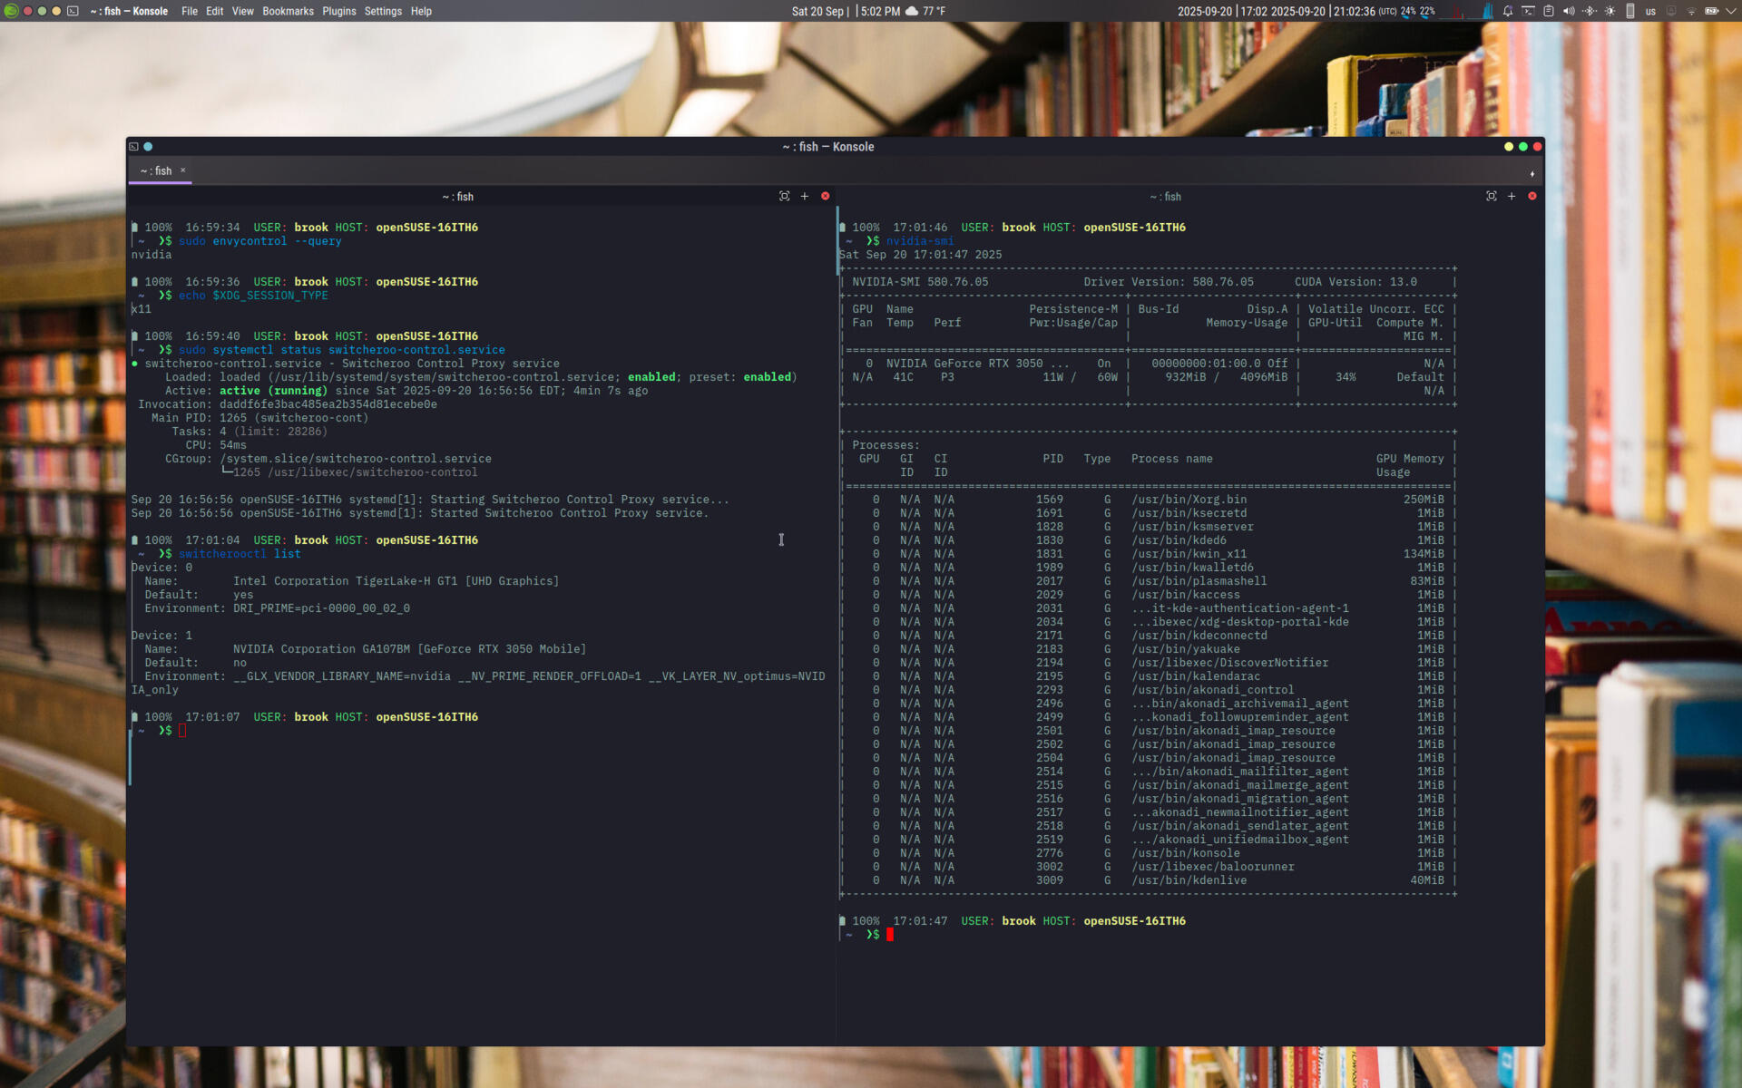Open the audio volume tray icon
Screen dimensions: 1742x1088
coord(1569,11)
